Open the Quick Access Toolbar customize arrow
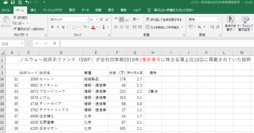 click(44, 2)
